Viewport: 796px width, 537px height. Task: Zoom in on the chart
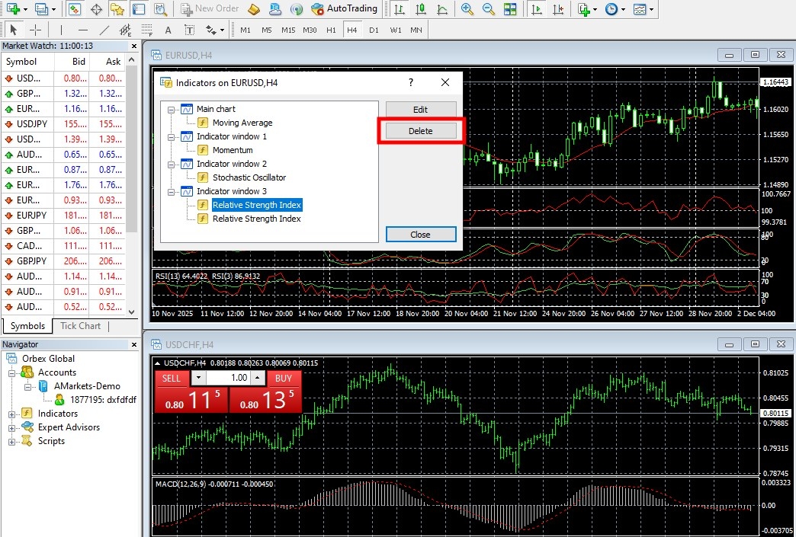(467, 9)
